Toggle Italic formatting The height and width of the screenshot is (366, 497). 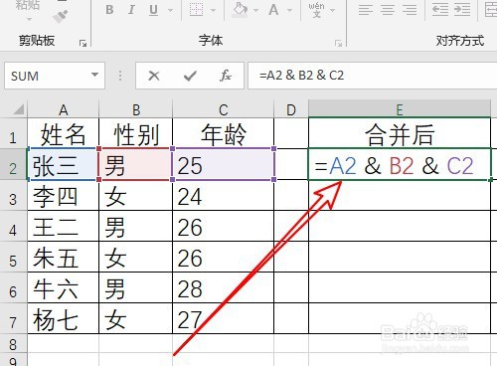(131, 10)
